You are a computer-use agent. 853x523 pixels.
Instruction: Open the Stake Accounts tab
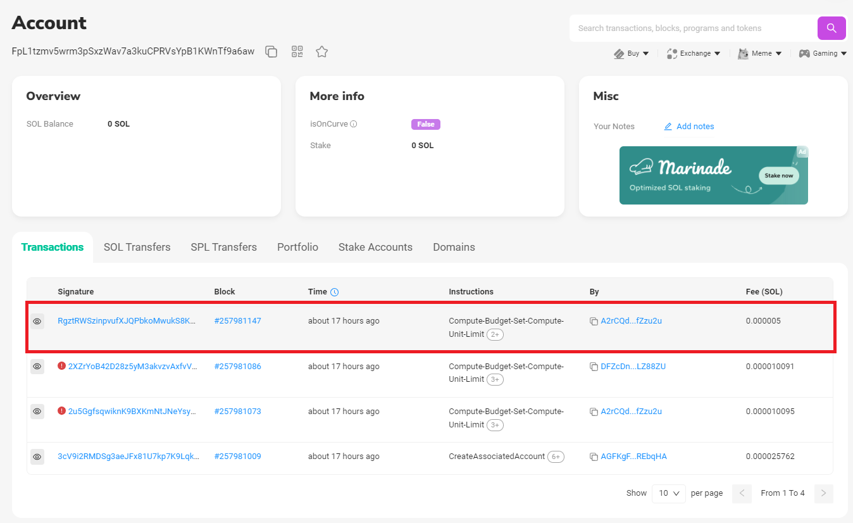click(x=375, y=247)
